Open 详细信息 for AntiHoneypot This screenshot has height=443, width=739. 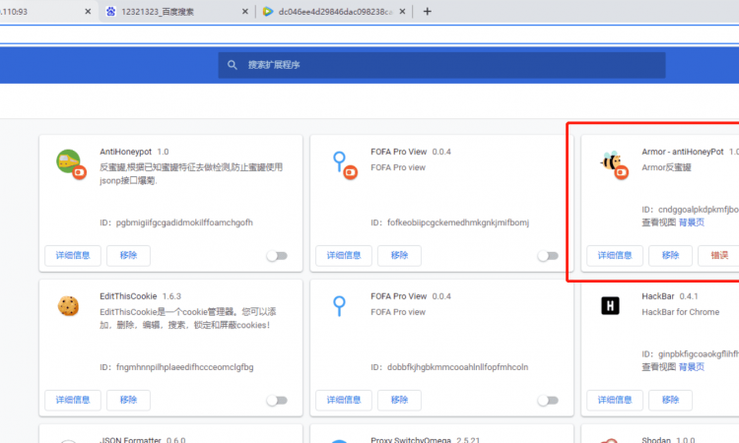(x=73, y=255)
